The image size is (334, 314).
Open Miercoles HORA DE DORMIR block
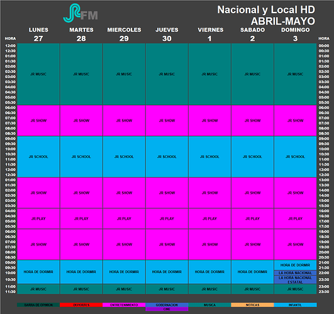click(x=124, y=272)
